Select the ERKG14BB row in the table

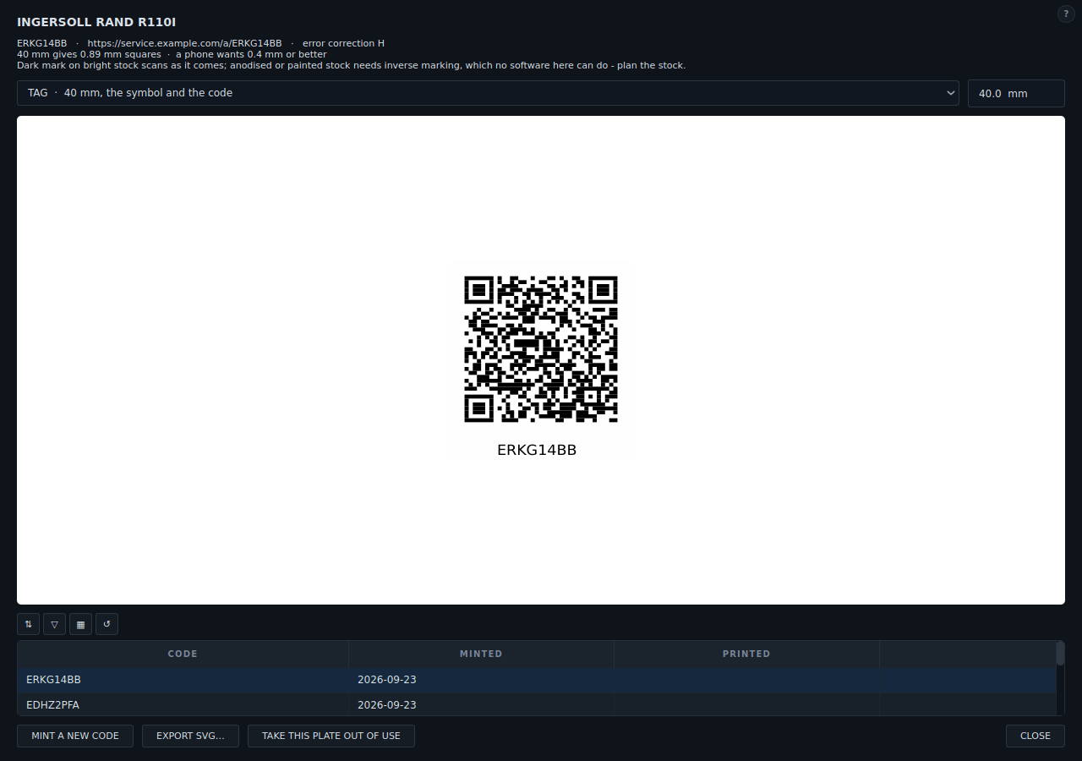[x=537, y=680]
